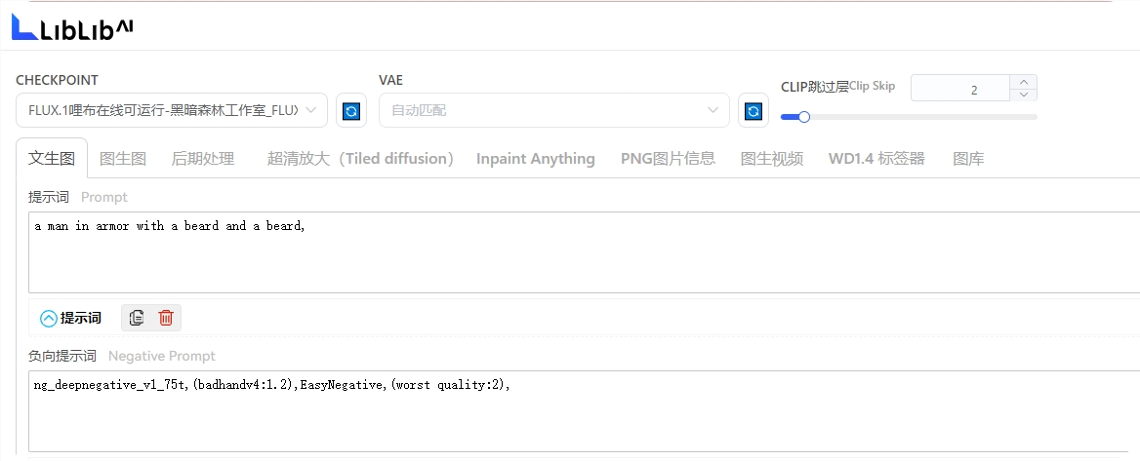
Task: Copy the prompt with the copy icon
Action: (137, 318)
